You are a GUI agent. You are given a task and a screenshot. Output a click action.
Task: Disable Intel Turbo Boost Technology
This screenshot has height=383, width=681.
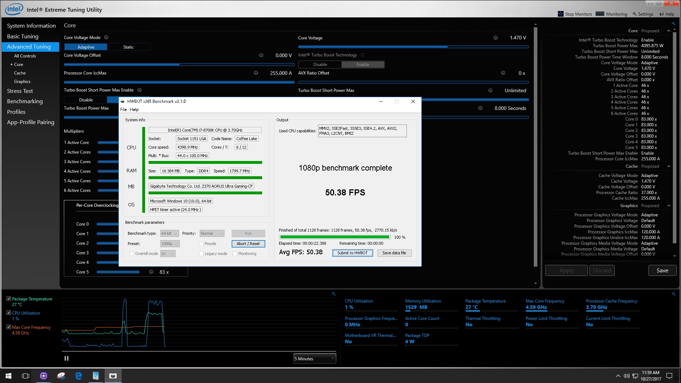pos(320,65)
